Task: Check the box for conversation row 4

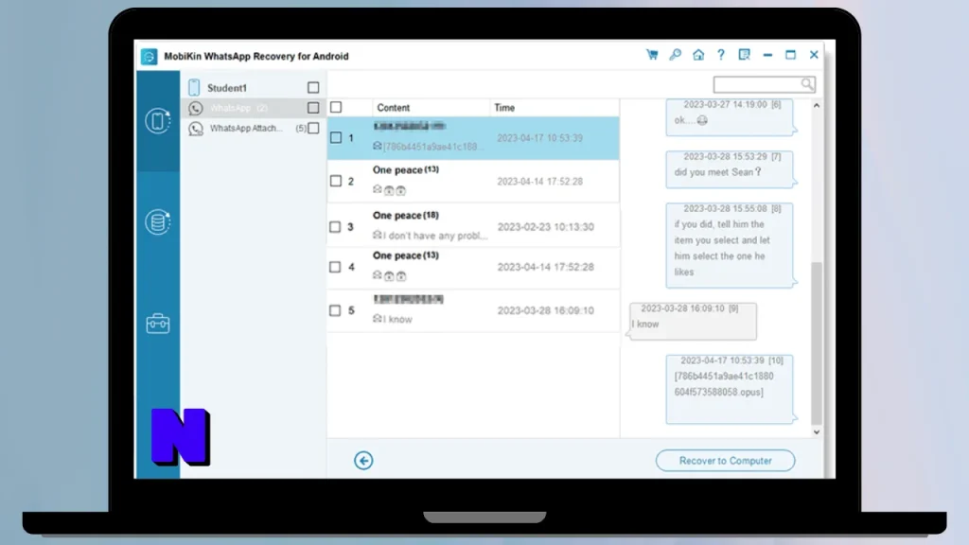Action: point(335,267)
